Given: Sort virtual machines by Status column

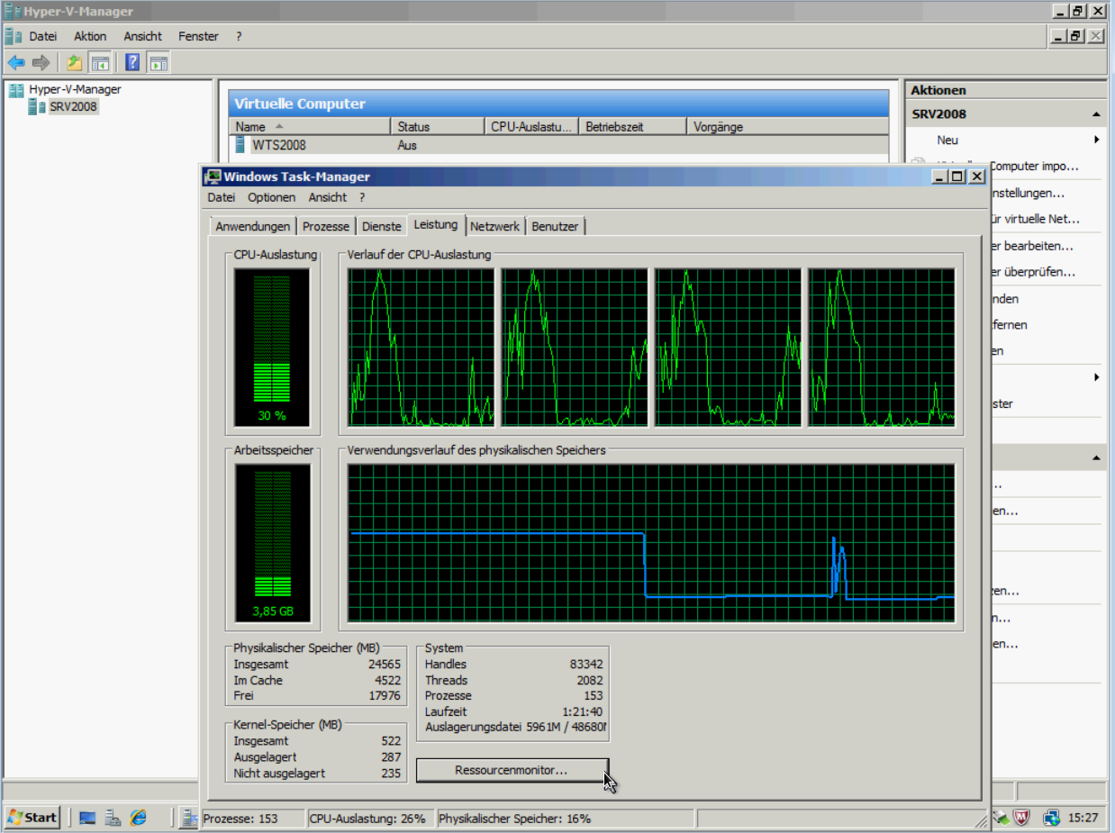Looking at the screenshot, I should 438,127.
